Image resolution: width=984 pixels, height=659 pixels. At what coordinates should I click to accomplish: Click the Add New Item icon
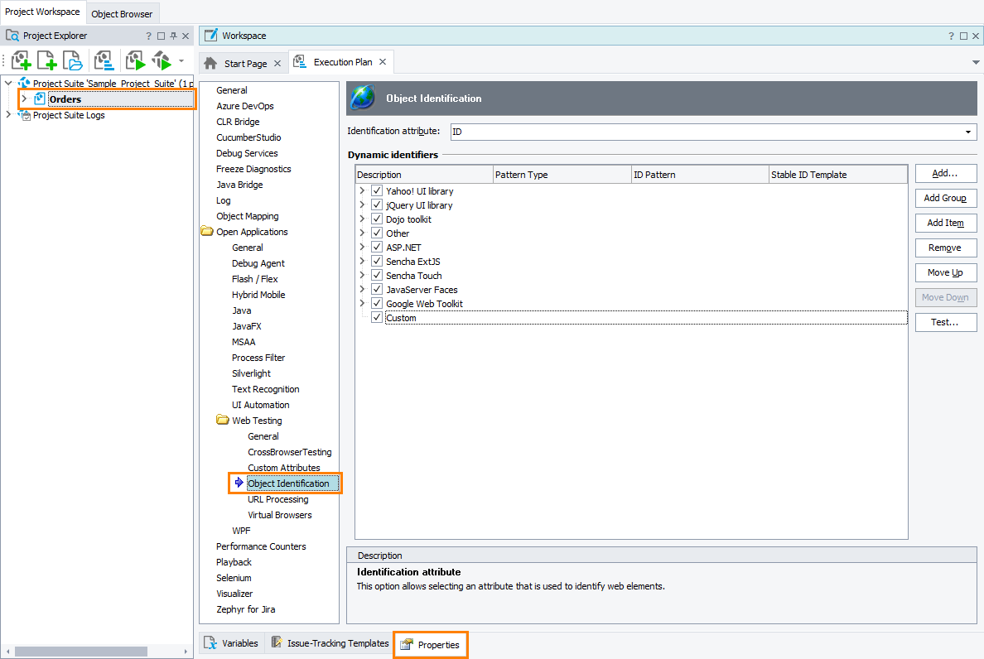[x=46, y=60]
